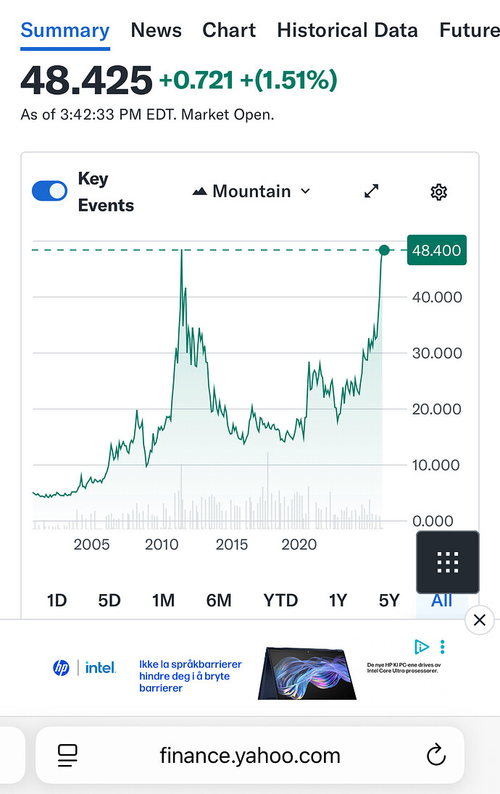
Task: Choose the YTD range option
Action: 280,600
